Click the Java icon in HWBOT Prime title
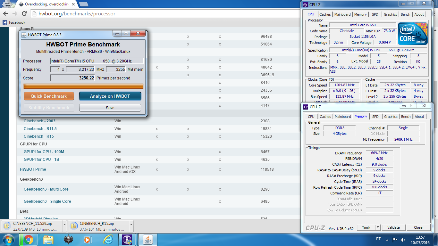 pos(24,35)
